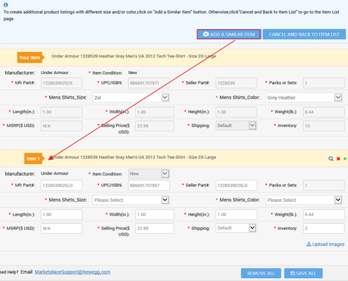This screenshot has height=281, width=348.
Task: Save all items with Save All button
Action: 303,273
